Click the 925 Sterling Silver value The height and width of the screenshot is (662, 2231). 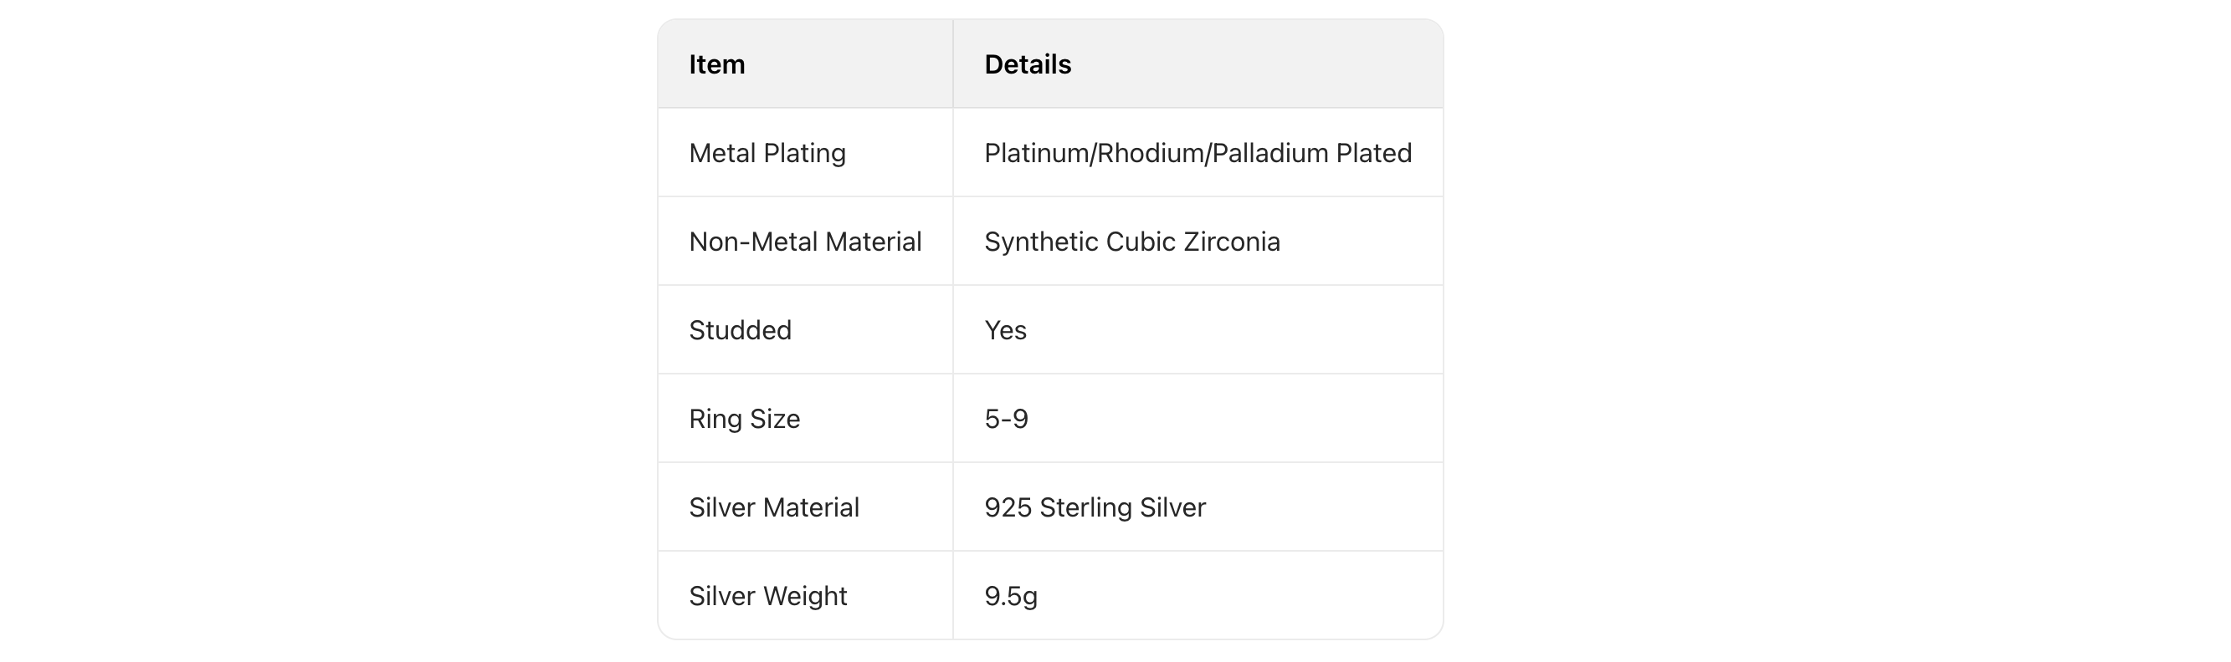point(1094,507)
